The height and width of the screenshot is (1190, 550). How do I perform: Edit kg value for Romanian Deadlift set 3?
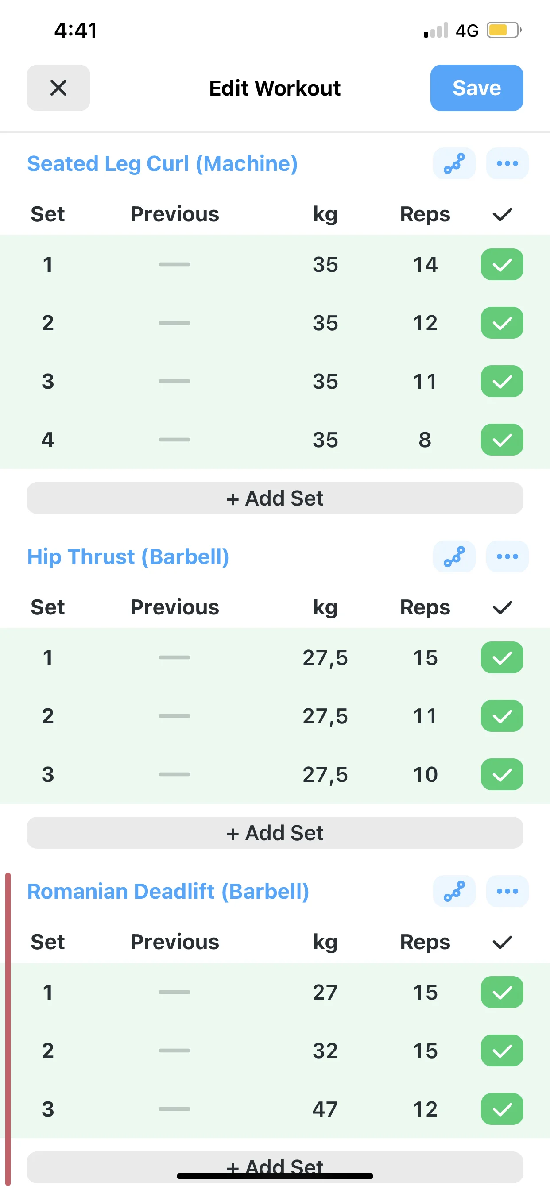325,1109
